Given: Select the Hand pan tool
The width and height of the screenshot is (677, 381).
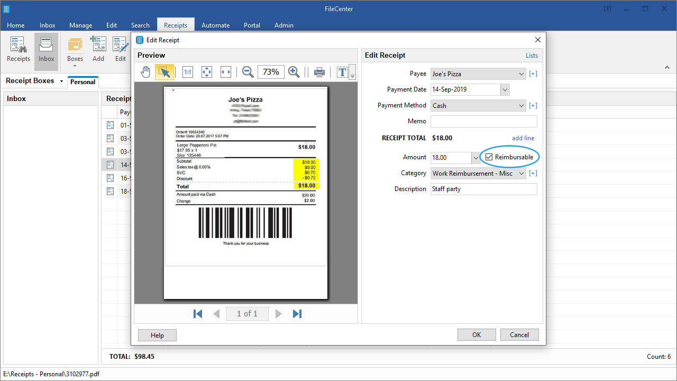Looking at the screenshot, I should tap(145, 72).
